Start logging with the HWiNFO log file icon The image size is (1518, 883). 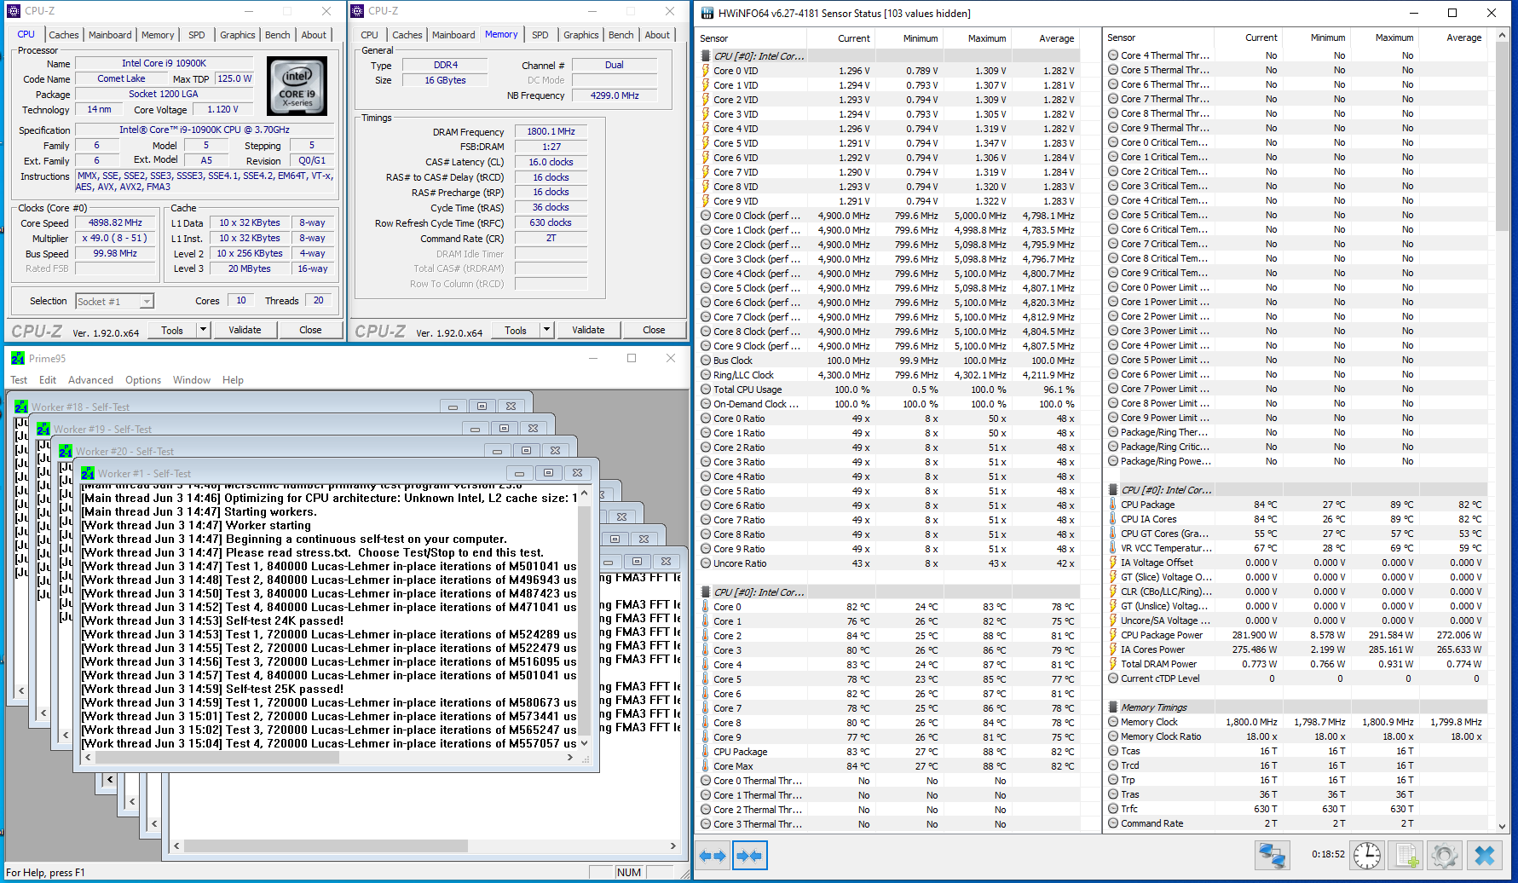[1406, 855]
